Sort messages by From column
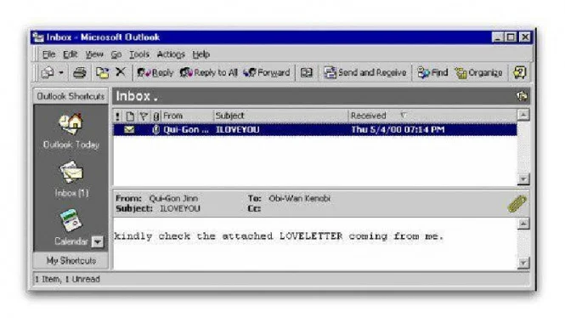The width and height of the screenshot is (565, 318). click(x=187, y=116)
